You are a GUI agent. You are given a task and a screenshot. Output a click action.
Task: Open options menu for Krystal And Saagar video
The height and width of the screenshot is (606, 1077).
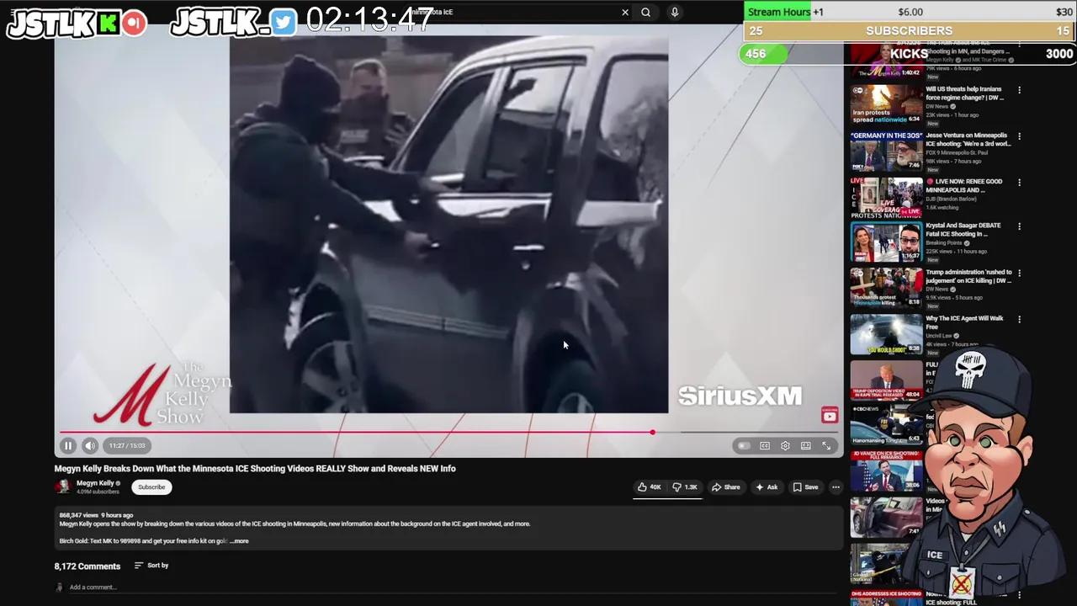coord(1019,226)
